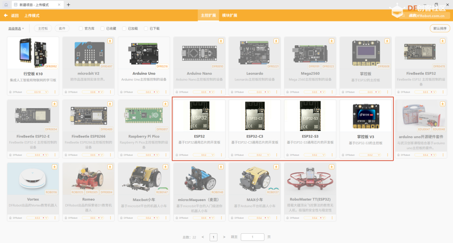Download the Mega2560 board
Viewport: 453px width, 243px height.
[x=332, y=41]
